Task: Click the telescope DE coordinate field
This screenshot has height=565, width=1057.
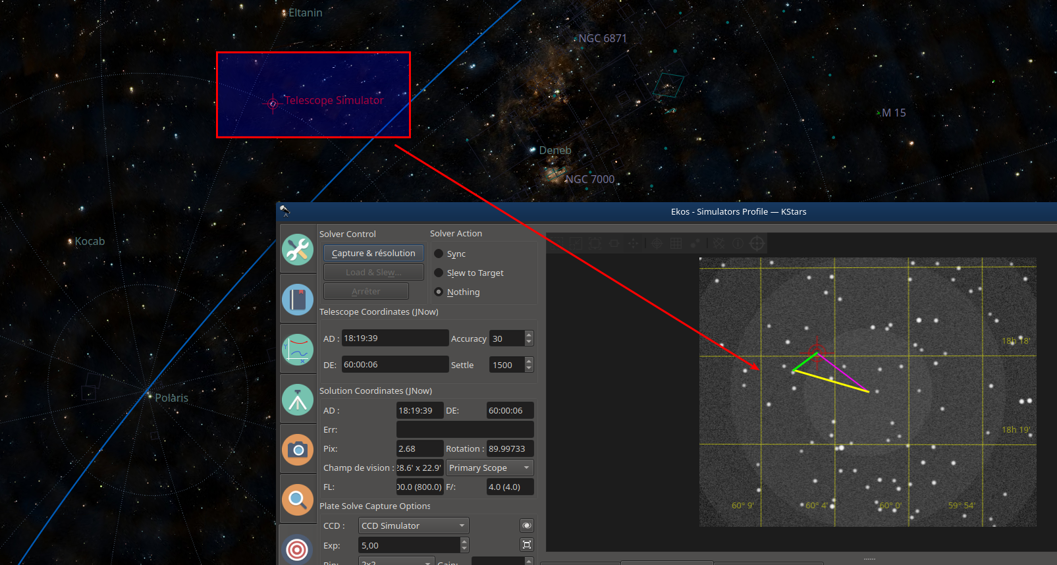Action: tap(395, 364)
